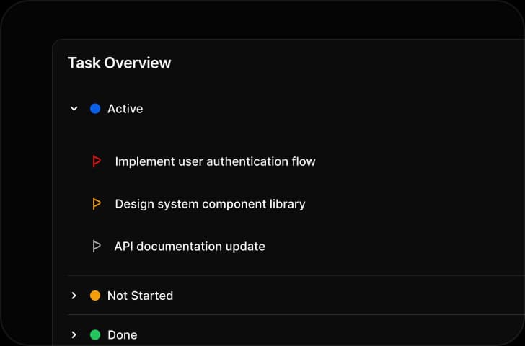Select the 'Done' group label
This screenshot has height=346, width=525.
click(x=123, y=335)
